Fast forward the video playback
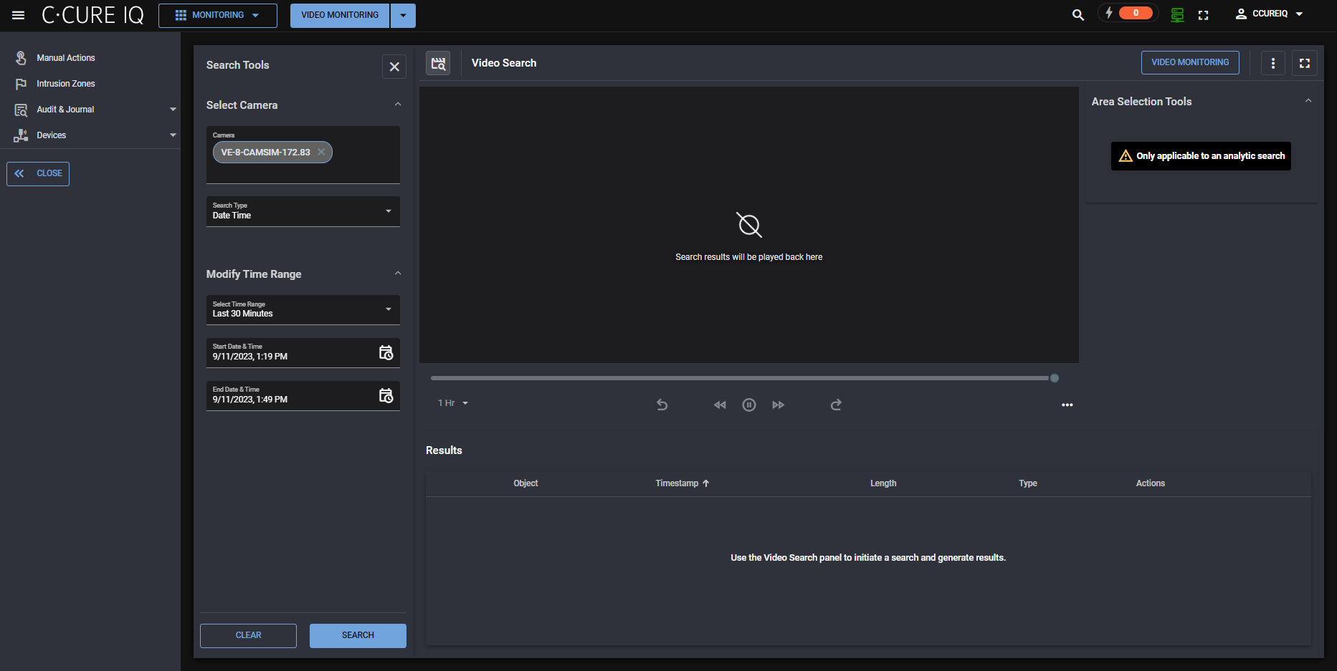This screenshot has width=1337, height=671. tap(778, 405)
